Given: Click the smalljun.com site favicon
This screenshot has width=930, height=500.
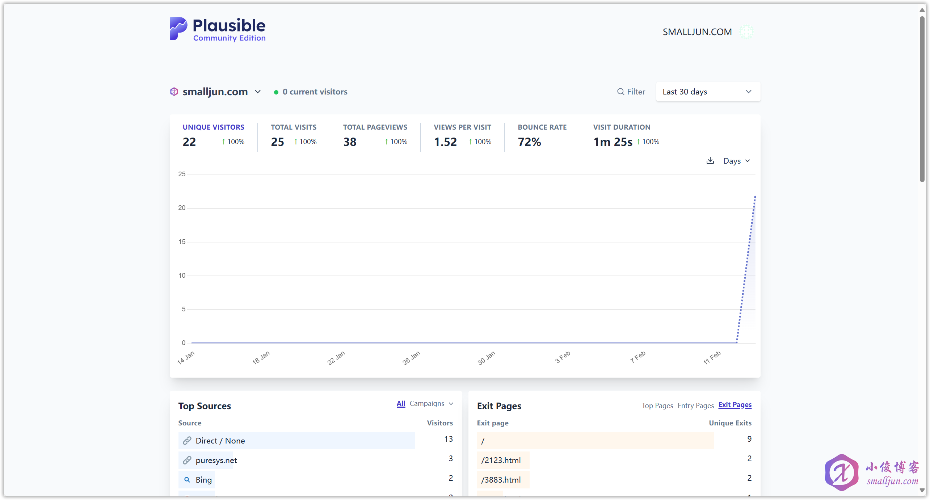Looking at the screenshot, I should [174, 92].
